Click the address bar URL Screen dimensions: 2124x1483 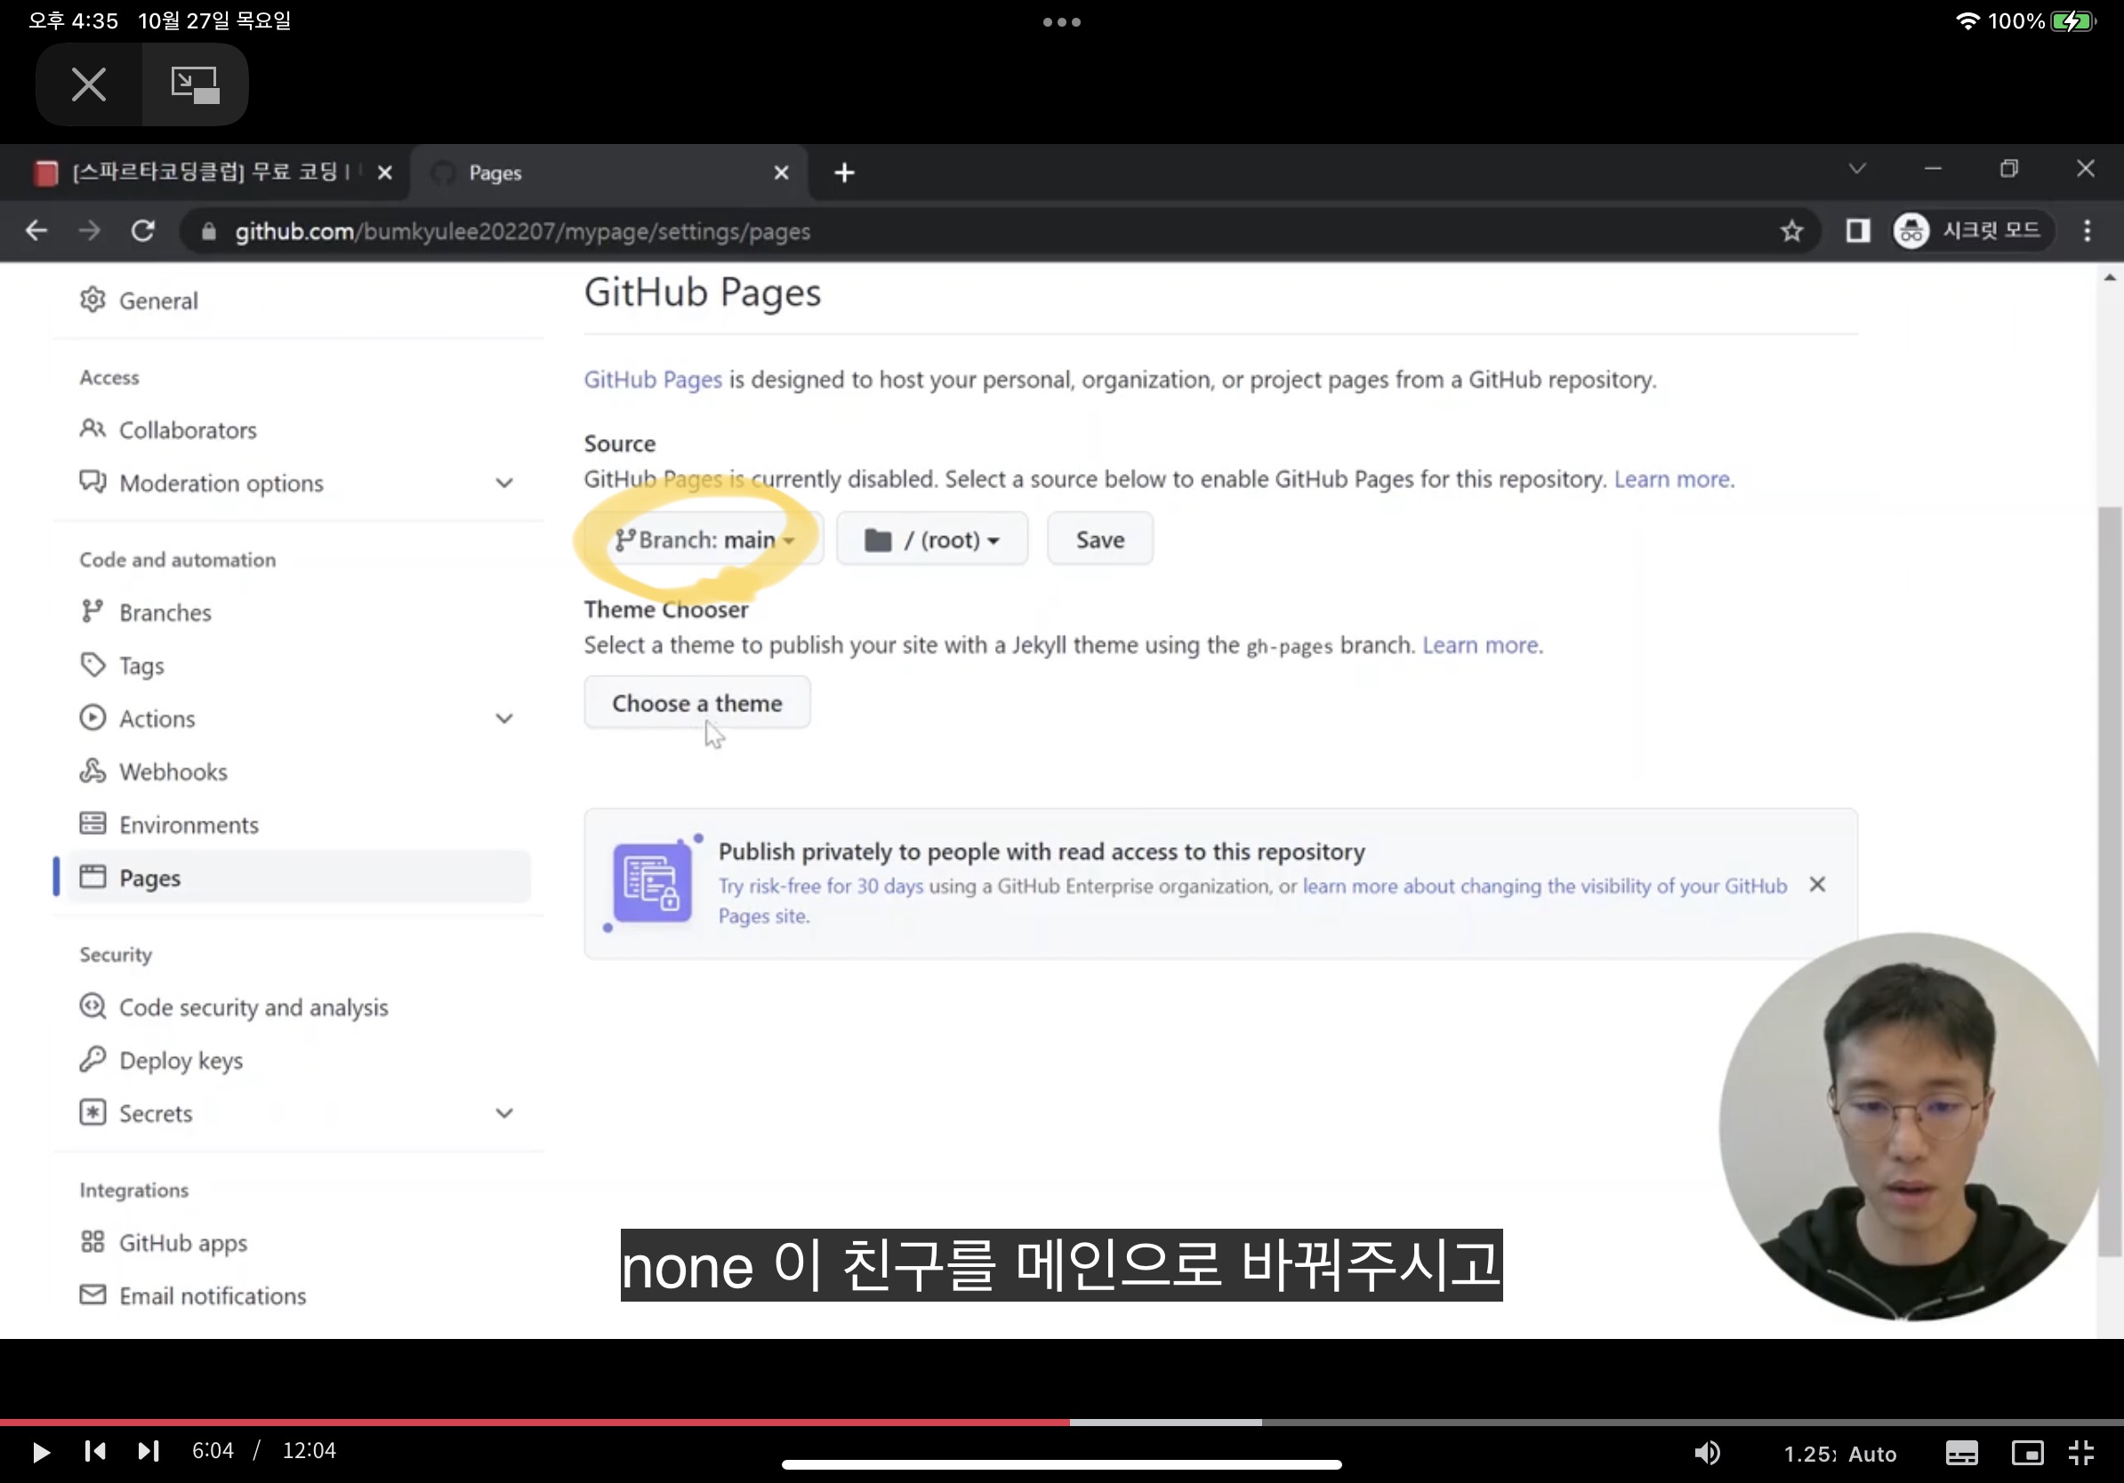tap(523, 231)
